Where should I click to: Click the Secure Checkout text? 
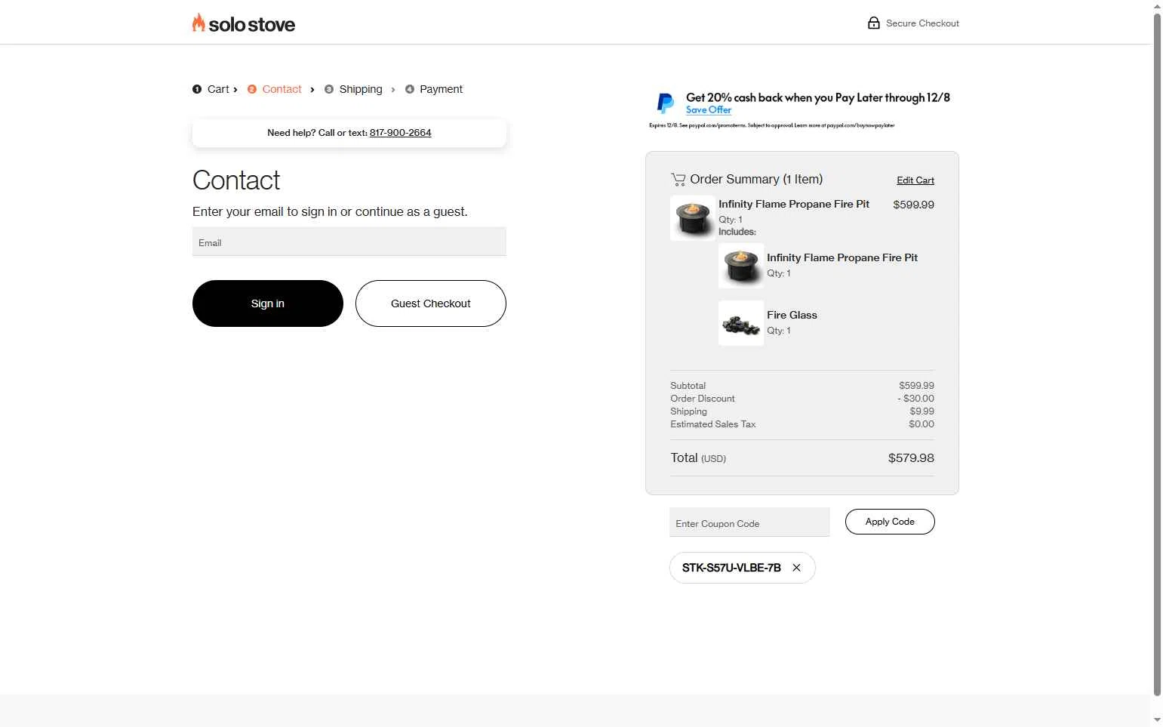[922, 23]
